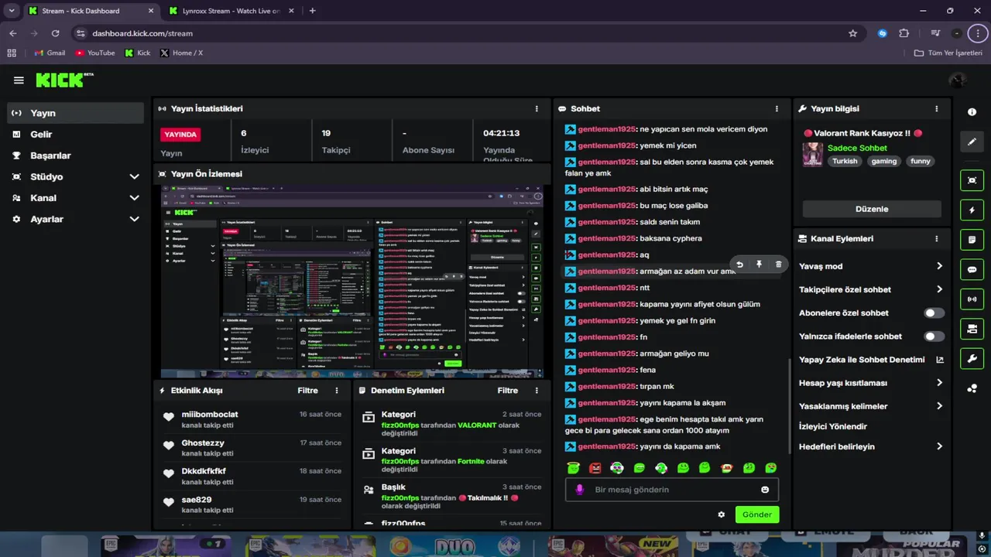
Task: Open more options in Denetim Eylemleri panel
Action: click(x=537, y=391)
